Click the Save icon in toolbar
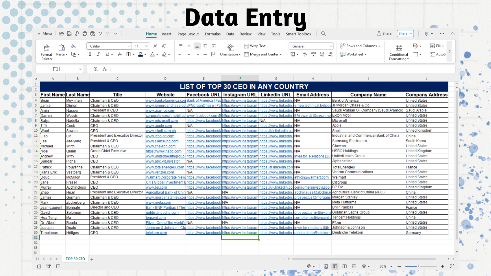Viewport: 491px width, 276px height. pos(69,34)
